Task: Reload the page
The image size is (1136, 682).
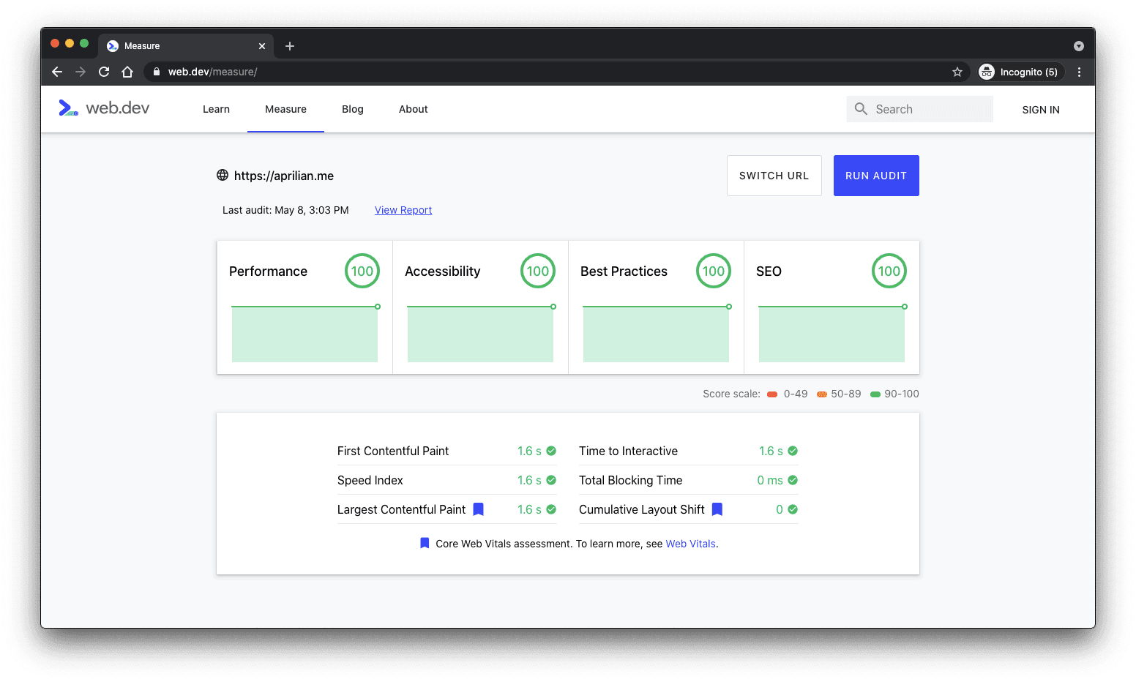Action: [x=104, y=72]
